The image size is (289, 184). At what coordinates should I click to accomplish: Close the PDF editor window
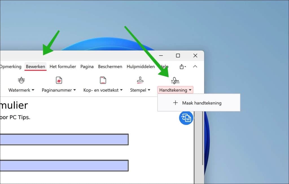coord(195,56)
